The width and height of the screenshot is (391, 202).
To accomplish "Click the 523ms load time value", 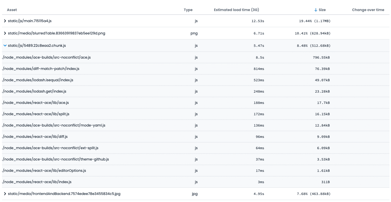I will pyautogui.click(x=259, y=80).
